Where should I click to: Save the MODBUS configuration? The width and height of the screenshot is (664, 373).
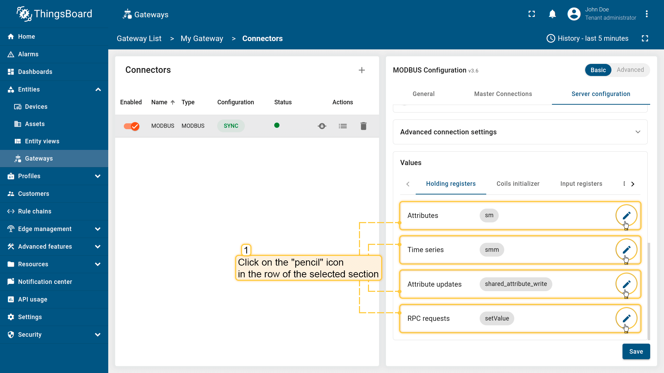636,352
